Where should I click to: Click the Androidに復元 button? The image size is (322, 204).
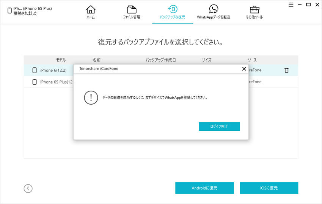click(x=204, y=188)
